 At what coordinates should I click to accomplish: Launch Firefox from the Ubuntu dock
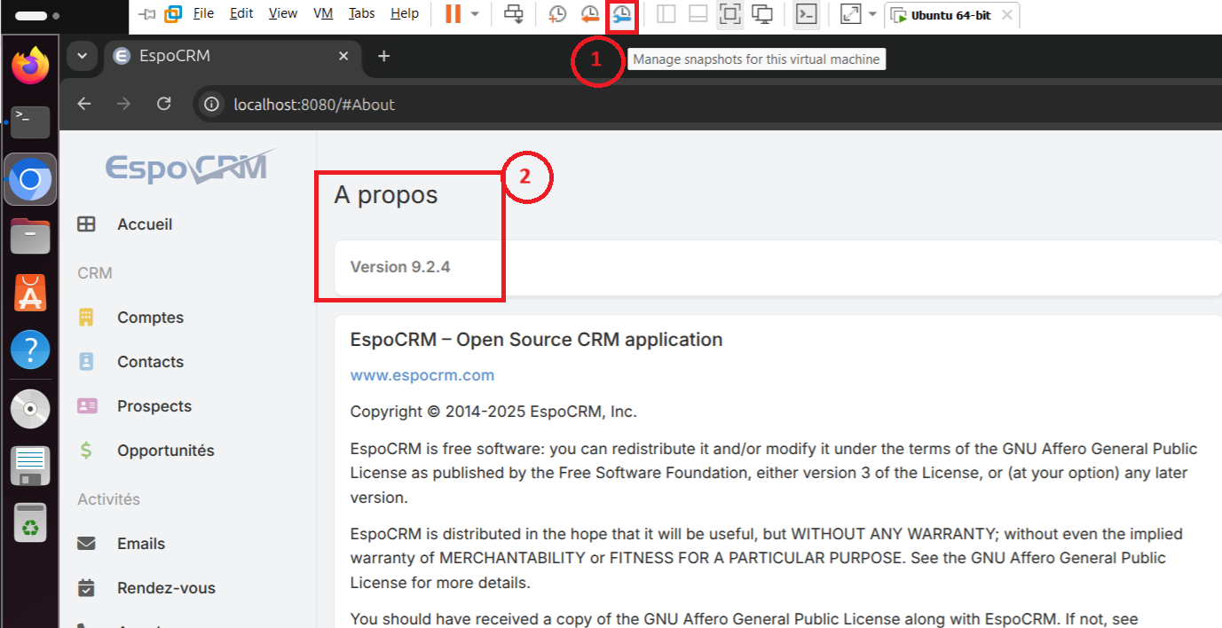(x=30, y=67)
